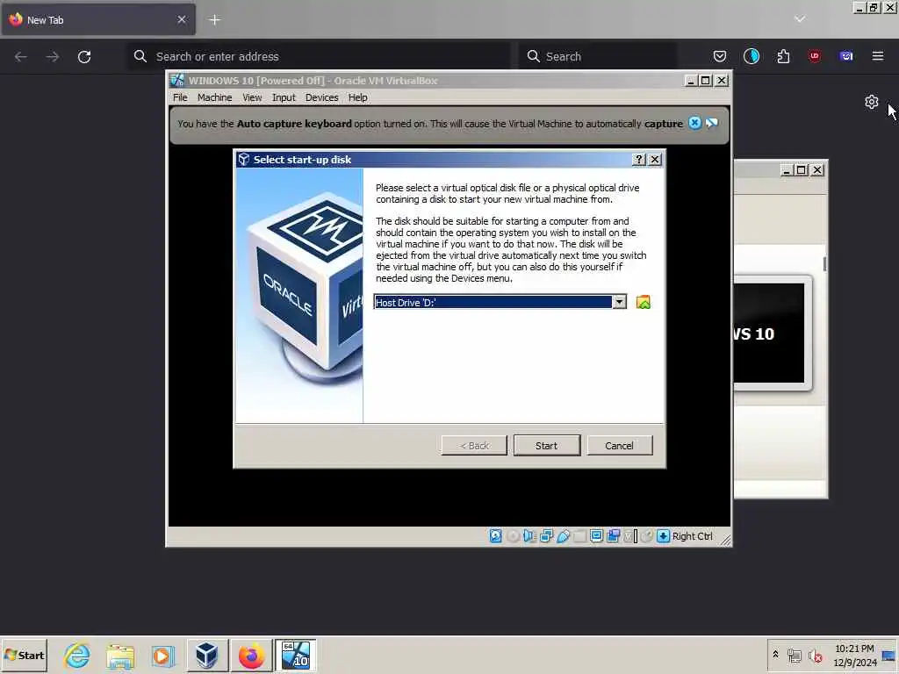Image resolution: width=899 pixels, height=674 pixels.
Task: Click the Pocket save icon in Firefox toolbar
Action: click(x=720, y=56)
